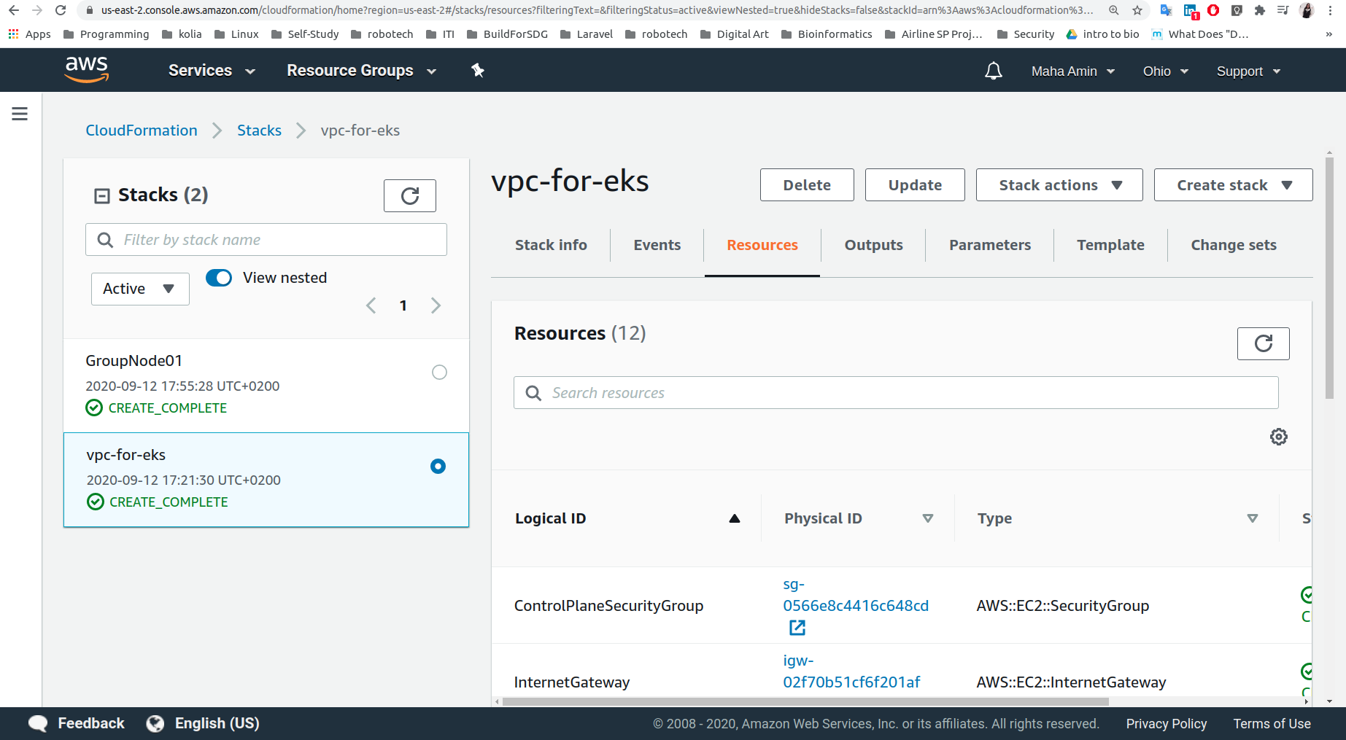Click the page vertical scrollbar
This screenshot has width=1346, height=740.
click(1329, 279)
